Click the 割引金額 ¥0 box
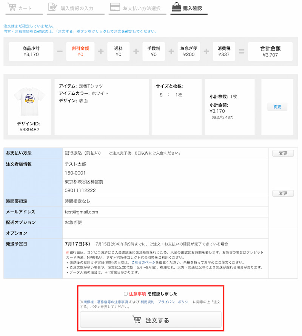The image size is (302, 336). [80, 51]
